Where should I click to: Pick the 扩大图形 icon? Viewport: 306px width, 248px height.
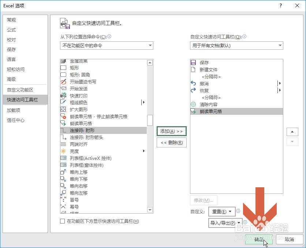(x=63, y=109)
